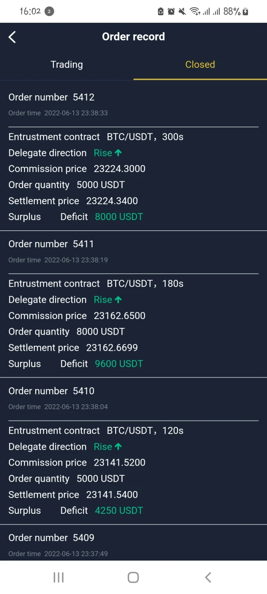Tap the battery icon in status bar
Screen dimensions: 267x594
point(245,12)
